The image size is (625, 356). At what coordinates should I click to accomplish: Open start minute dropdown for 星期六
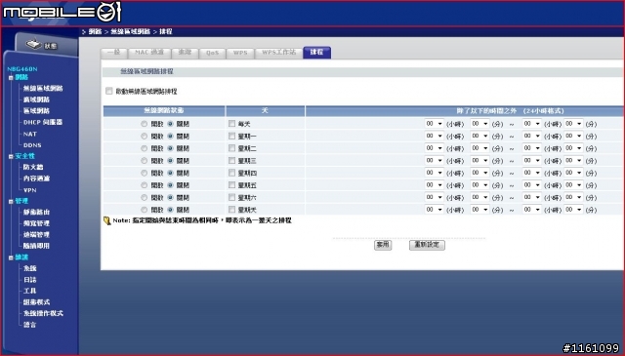(479, 198)
